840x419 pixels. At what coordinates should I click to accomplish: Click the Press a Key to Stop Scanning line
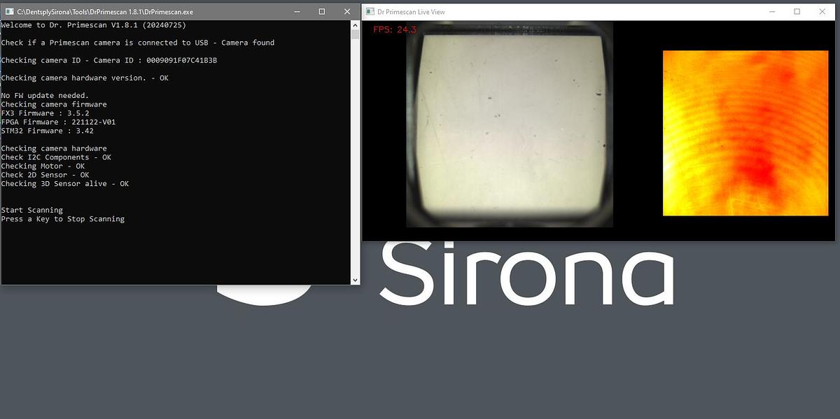pyautogui.click(x=63, y=219)
